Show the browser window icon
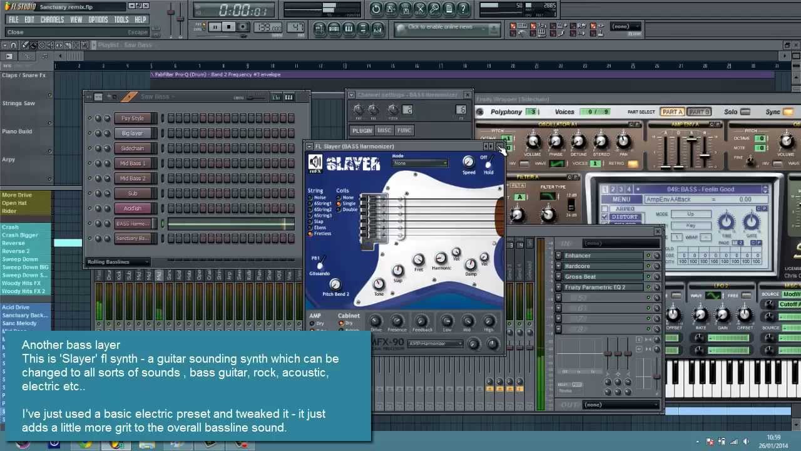The height and width of the screenshot is (451, 801). click(363, 28)
